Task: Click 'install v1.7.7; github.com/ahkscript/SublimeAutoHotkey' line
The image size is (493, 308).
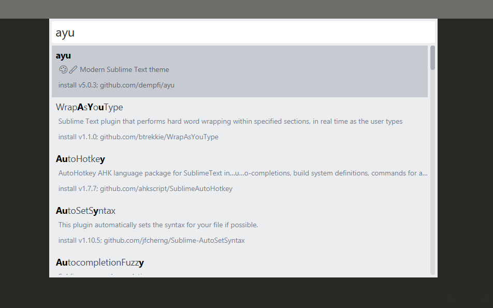Action: click(145, 188)
